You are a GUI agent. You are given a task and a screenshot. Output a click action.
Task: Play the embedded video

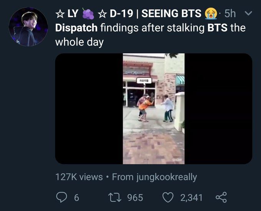point(154,109)
